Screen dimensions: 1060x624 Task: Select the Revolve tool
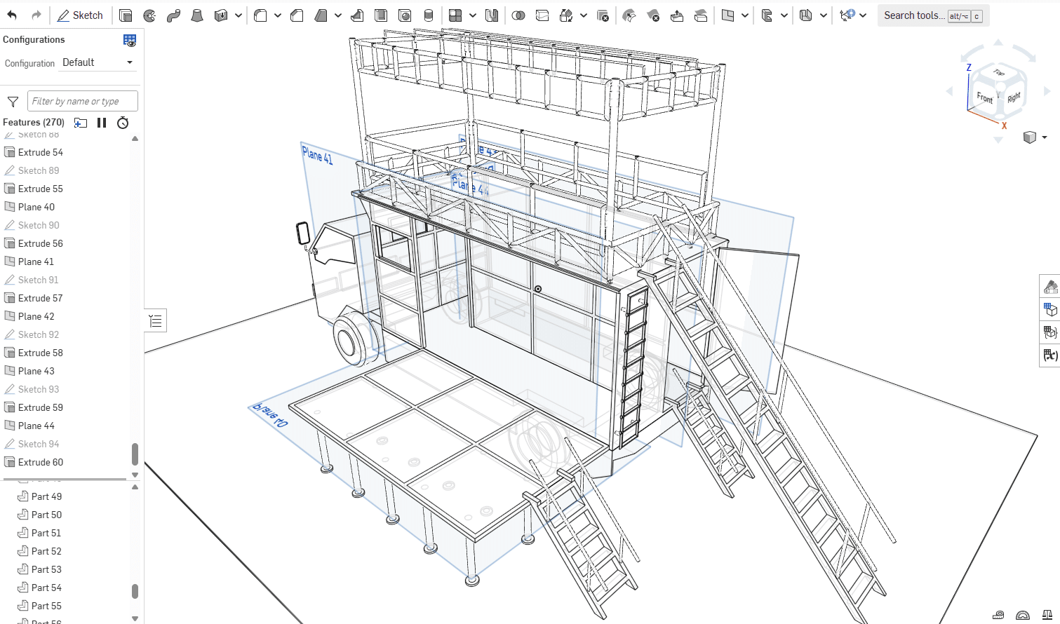(x=149, y=15)
